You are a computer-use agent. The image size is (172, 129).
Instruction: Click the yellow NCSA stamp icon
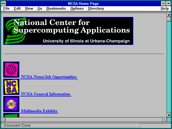pos(11,87)
